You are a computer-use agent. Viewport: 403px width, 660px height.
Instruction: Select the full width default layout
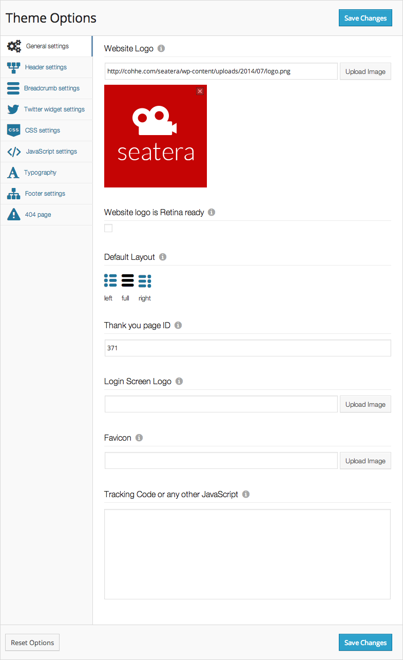[127, 280]
